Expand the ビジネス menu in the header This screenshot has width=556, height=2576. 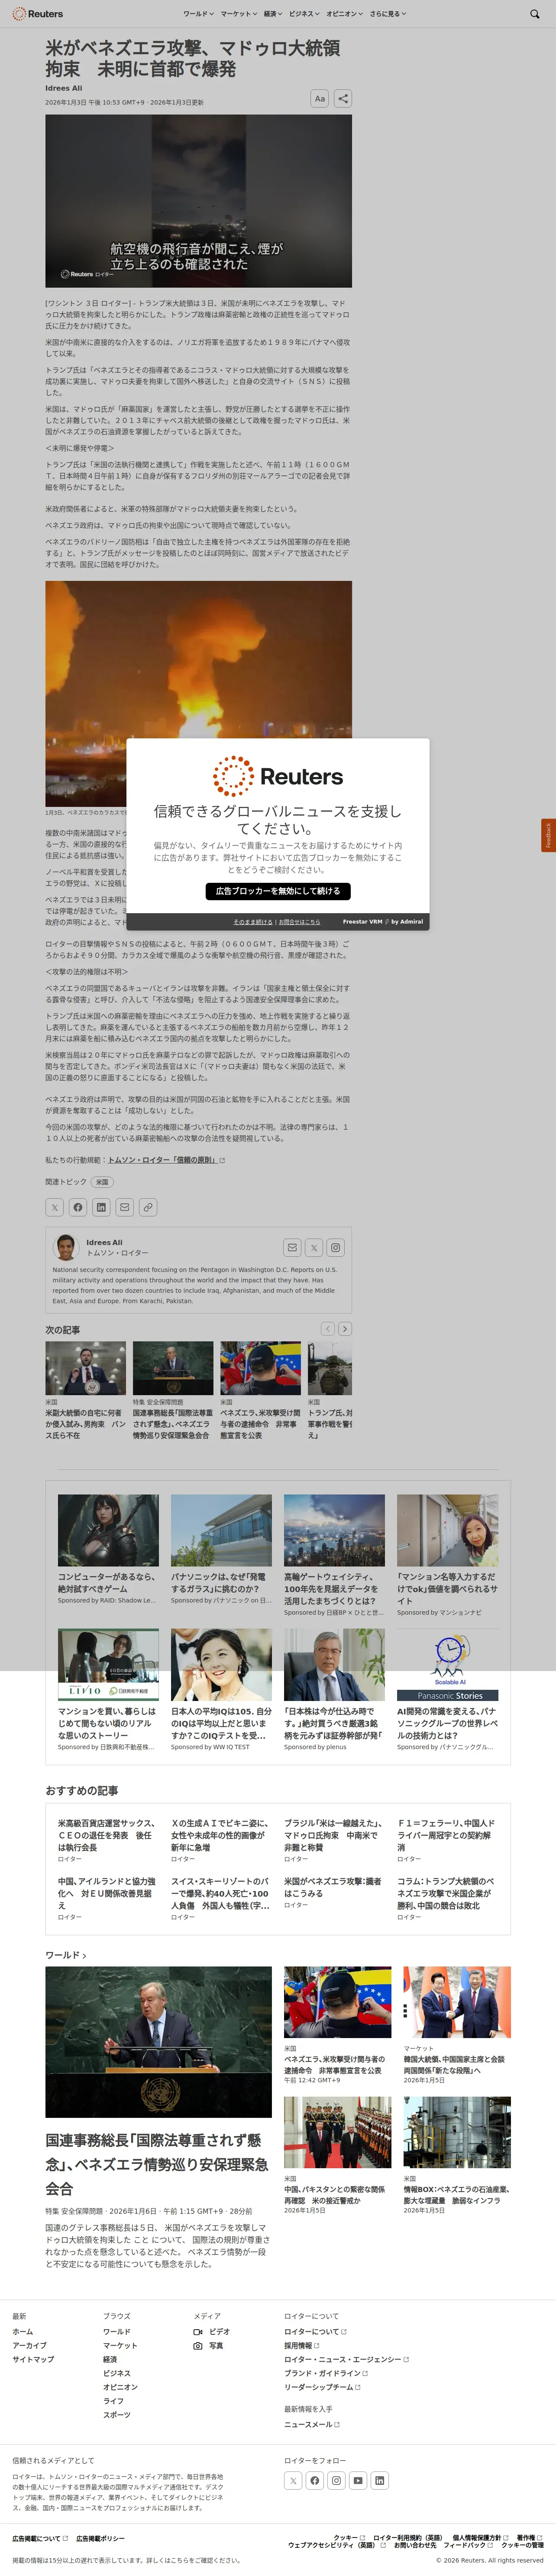pos(304,14)
